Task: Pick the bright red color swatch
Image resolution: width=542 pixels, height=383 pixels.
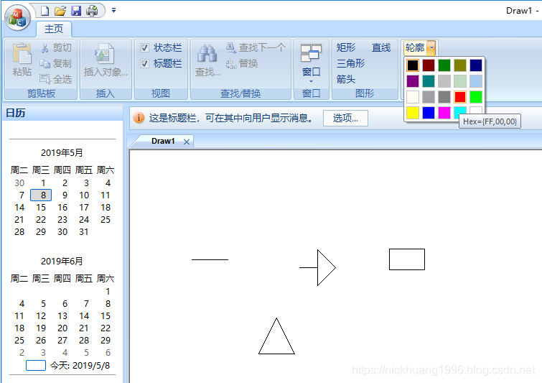Action: pos(460,97)
